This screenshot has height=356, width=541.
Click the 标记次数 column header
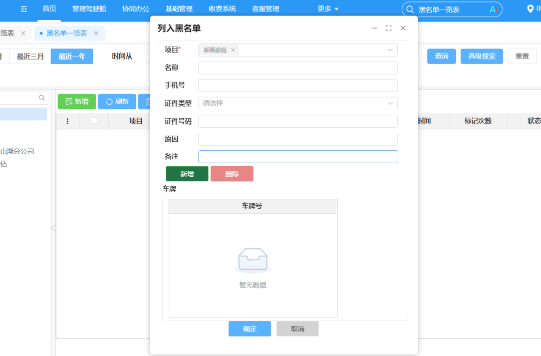pos(478,121)
